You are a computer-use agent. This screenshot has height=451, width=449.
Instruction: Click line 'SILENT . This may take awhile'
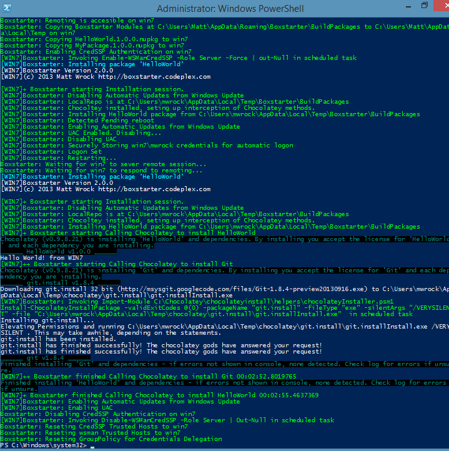point(111,333)
